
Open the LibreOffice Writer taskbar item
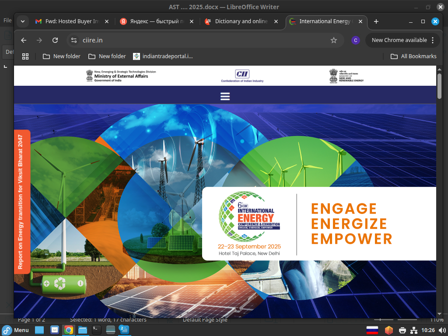click(x=124, y=330)
